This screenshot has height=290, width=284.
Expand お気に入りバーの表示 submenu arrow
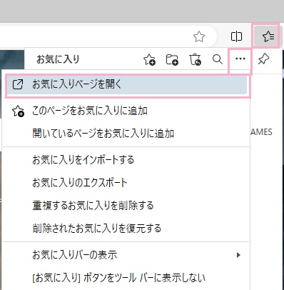click(238, 255)
